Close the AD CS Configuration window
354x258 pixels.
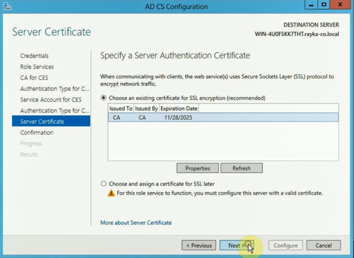coord(340,5)
